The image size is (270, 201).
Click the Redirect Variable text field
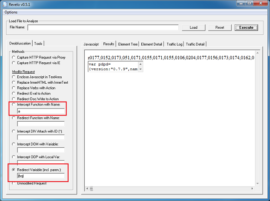pos(41,176)
